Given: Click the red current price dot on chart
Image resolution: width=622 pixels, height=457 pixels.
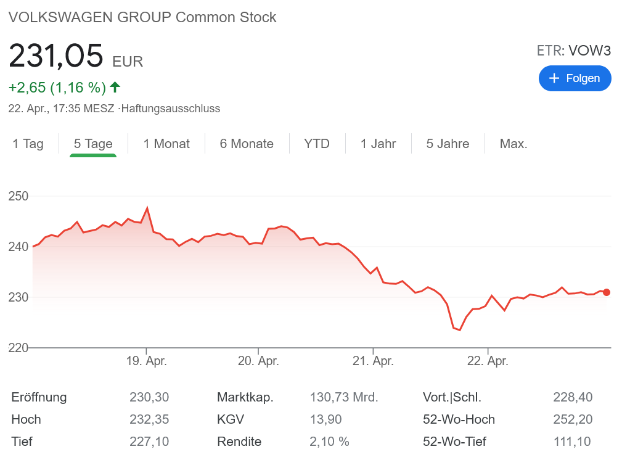Looking at the screenshot, I should [x=607, y=292].
